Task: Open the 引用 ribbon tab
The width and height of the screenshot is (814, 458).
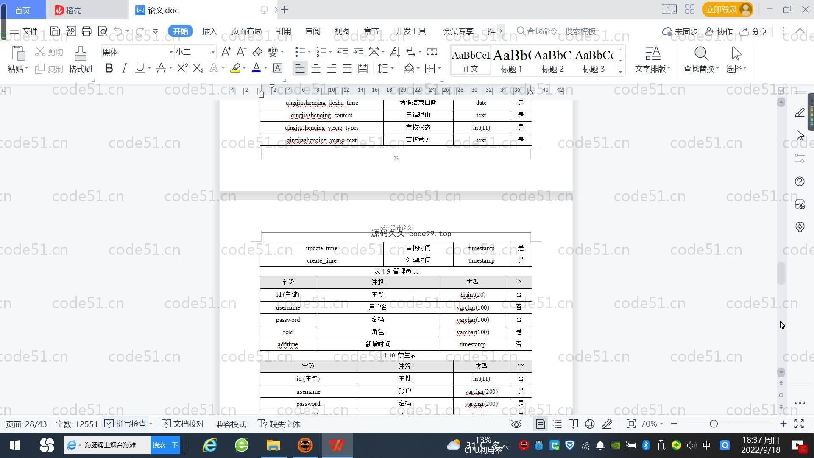Action: (x=284, y=31)
